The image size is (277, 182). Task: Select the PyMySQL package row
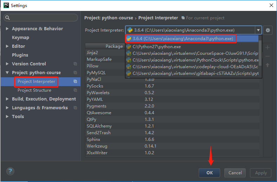105,73
